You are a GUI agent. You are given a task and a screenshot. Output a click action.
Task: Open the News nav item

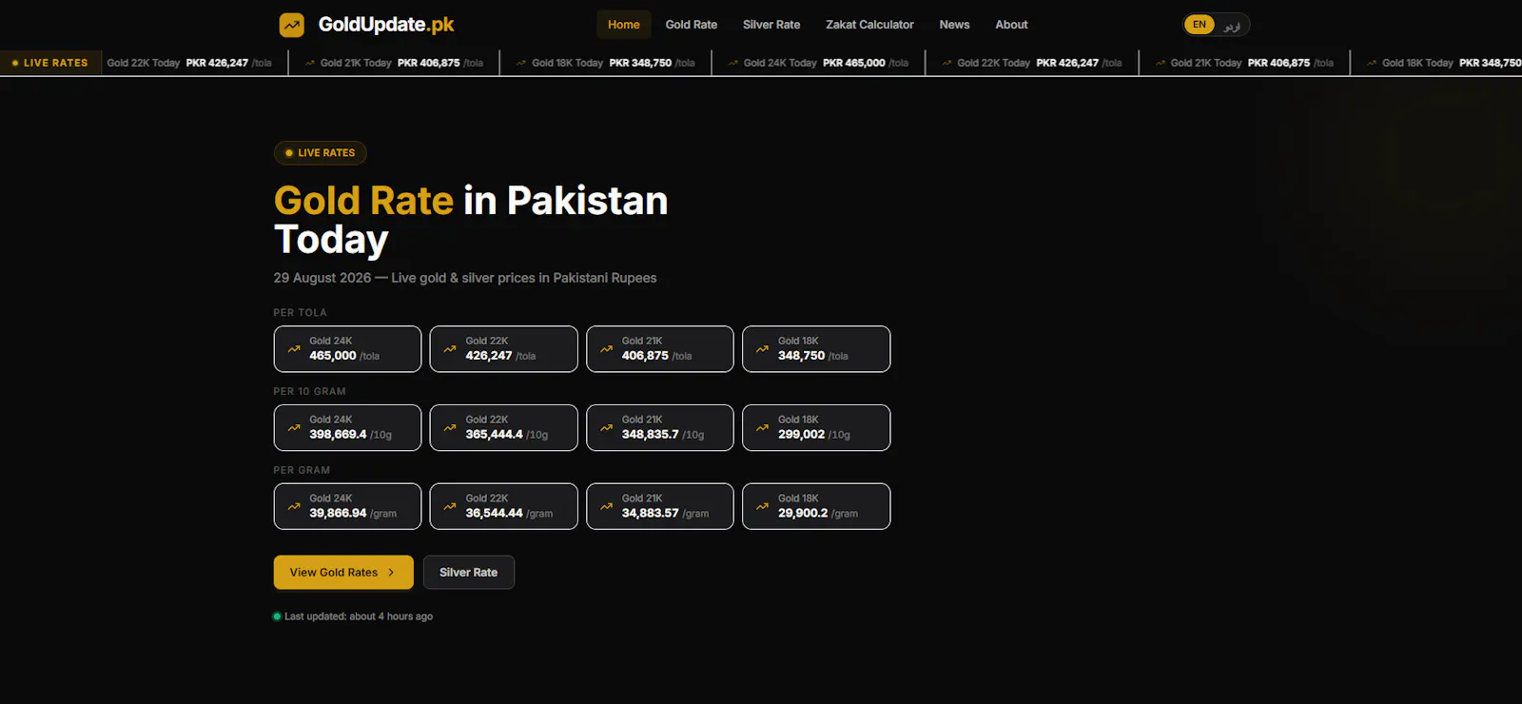click(x=954, y=25)
